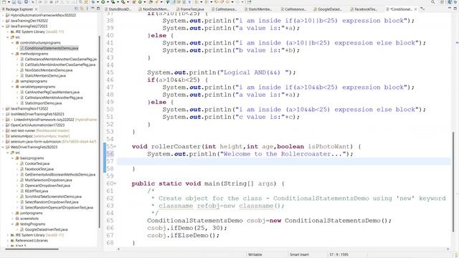Select FacebookTest.java in Package Explorer
The width and height of the screenshot is (459, 258).
click(39, 169)
